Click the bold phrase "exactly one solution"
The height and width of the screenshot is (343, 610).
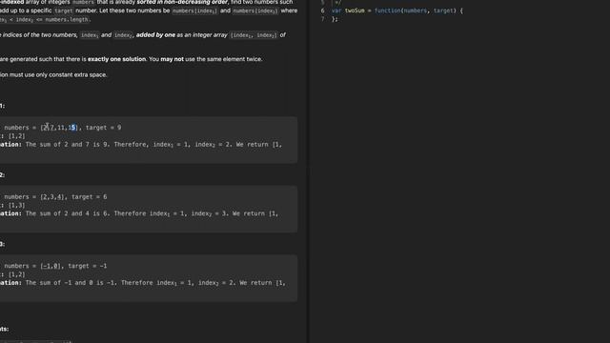tap(116, 59)
